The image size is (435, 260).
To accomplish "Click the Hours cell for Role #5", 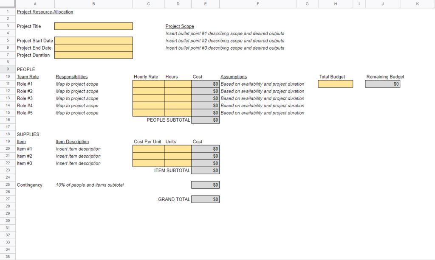I will click(178, 113).
